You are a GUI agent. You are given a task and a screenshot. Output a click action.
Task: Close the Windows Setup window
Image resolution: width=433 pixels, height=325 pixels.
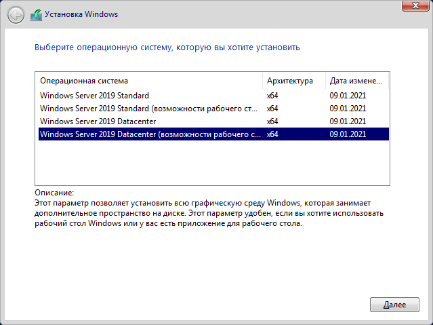[415, 5]
